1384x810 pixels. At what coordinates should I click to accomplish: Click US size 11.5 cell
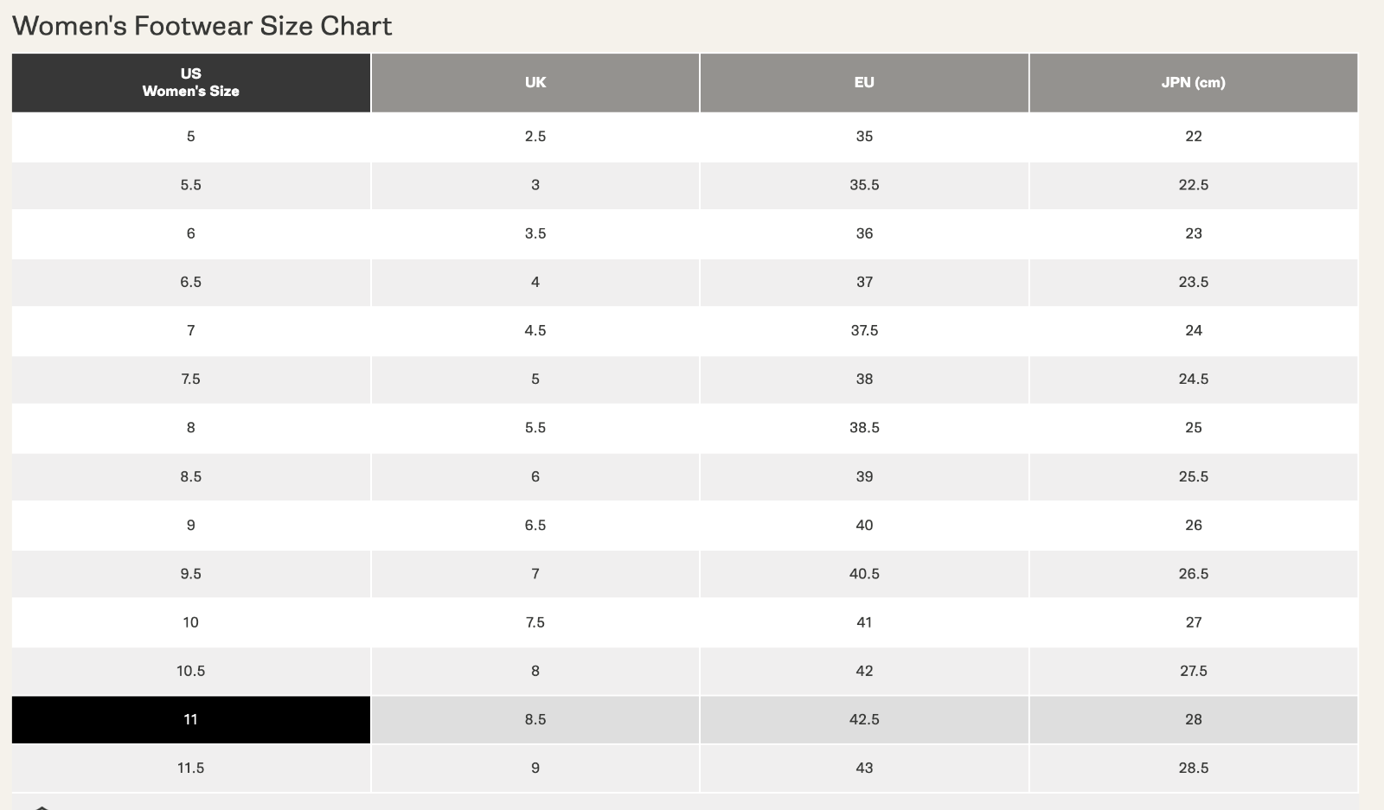pos(191,768)
